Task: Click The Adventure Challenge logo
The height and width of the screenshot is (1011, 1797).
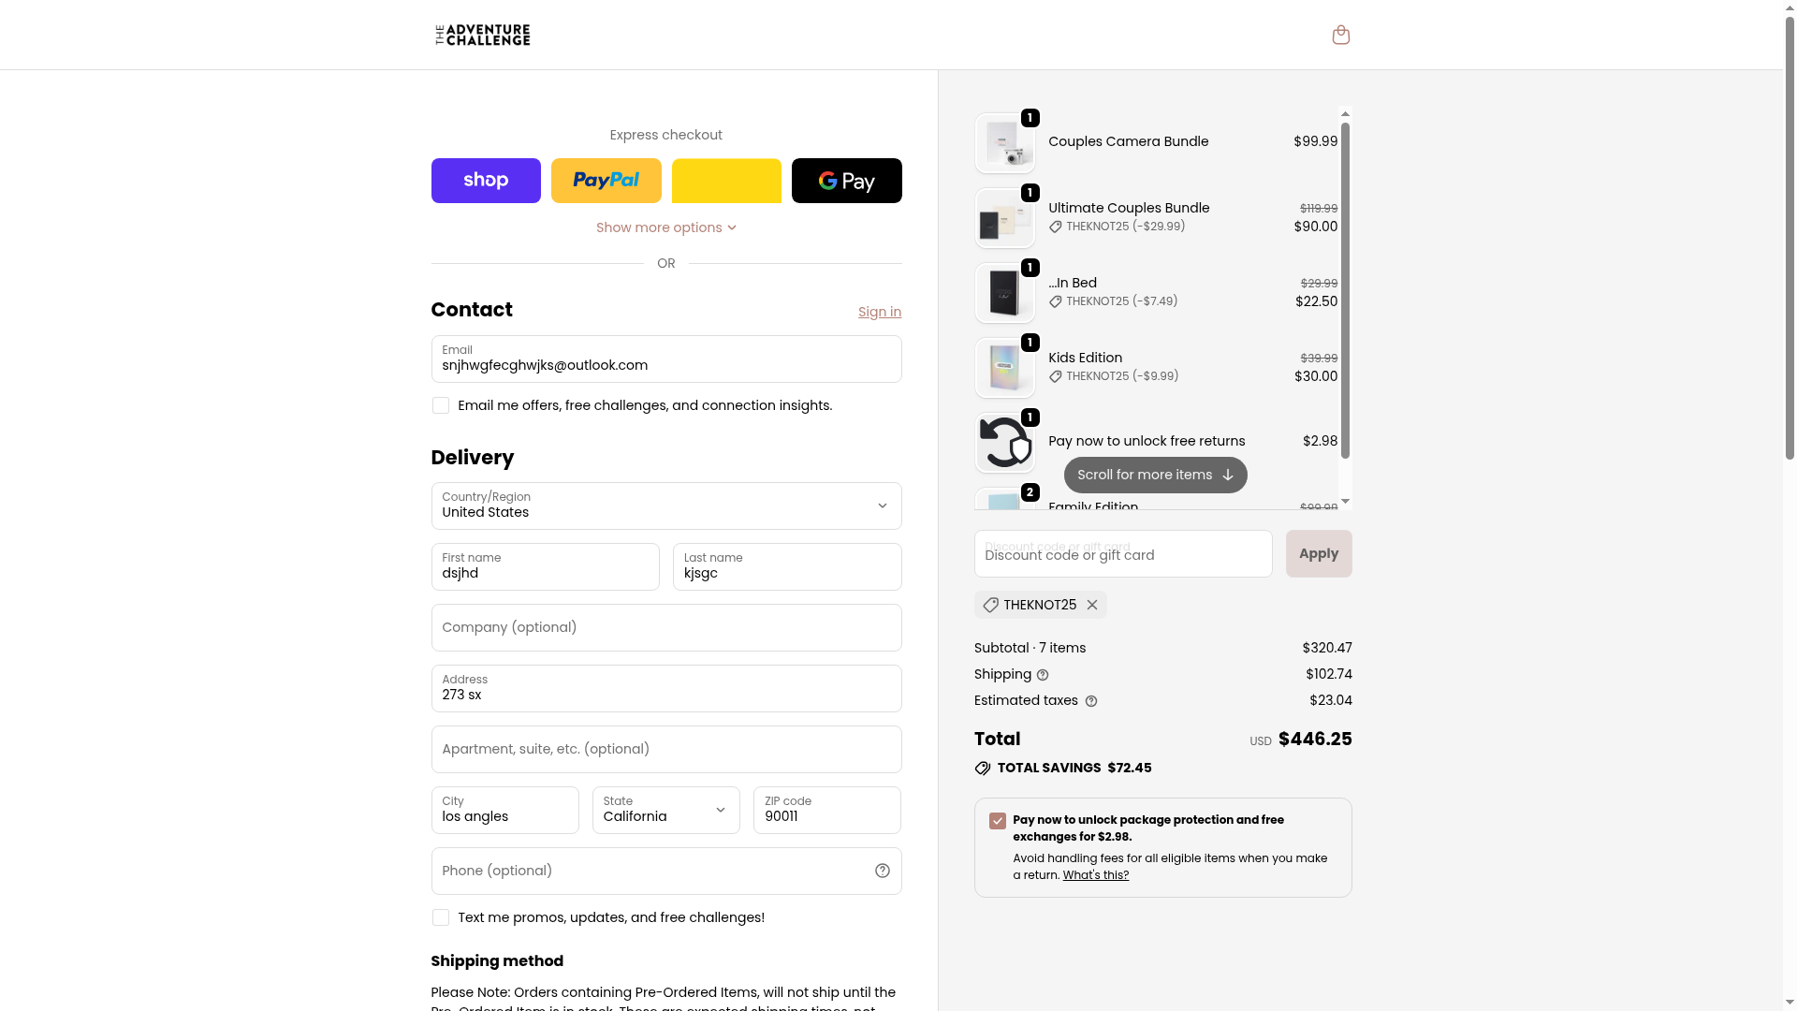Action: pos(483,35)
